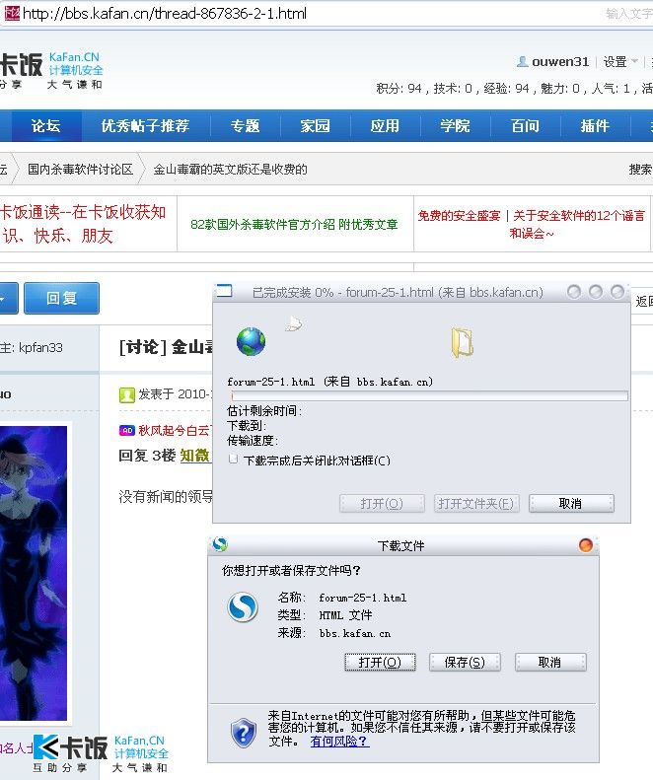Image resolution: width=653 pixels, height=780 pixels.
Task: Open the 学院 navigation tab
Action: tap(455, 126)
